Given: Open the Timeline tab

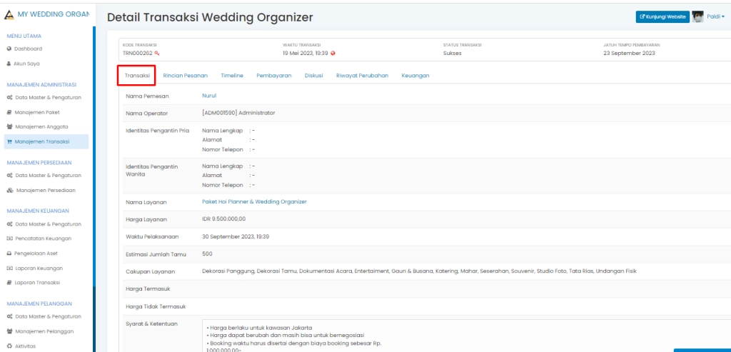Looking at the screenshot, I should click(x=232, y=75).
